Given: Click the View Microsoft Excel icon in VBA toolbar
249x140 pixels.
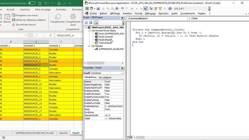Looking at the screenshot, I should click(x=87, y=9).
